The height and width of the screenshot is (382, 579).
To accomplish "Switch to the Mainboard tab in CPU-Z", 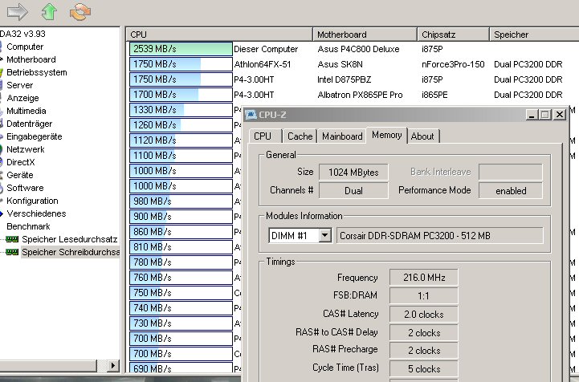I will pyautogui.click(x=342, y=136).
